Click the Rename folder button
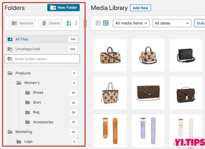The height and width of the screenshot is (149, 205). 22,23
